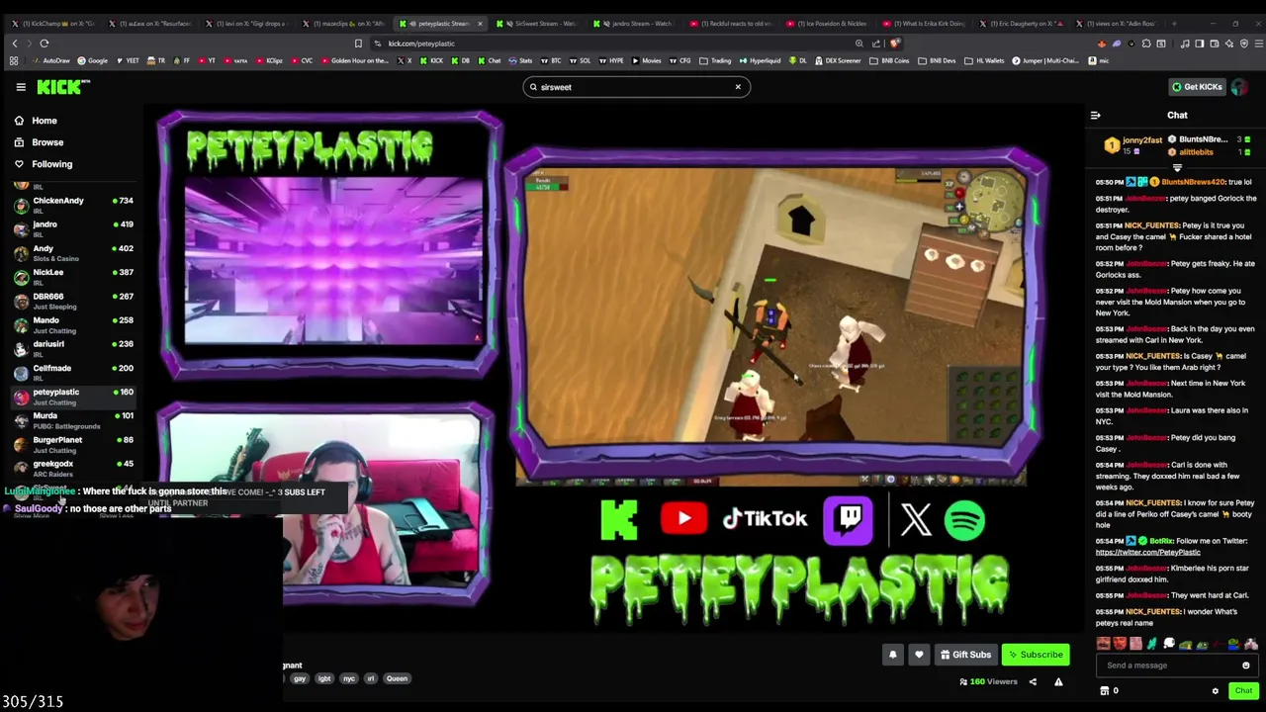
Task: Click the Gift Subs button
Action: coord(965,655)
